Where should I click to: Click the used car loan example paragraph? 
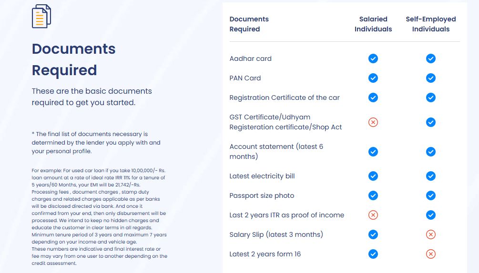click(x=99, y=216)
